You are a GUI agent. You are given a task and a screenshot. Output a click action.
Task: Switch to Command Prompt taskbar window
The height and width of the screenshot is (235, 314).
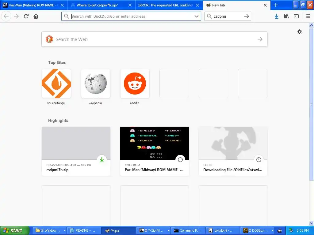[x=189, y=230]
